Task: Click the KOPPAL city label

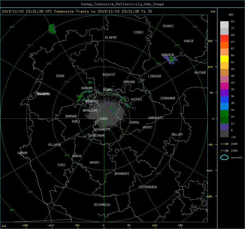Action: coord(134,122)
